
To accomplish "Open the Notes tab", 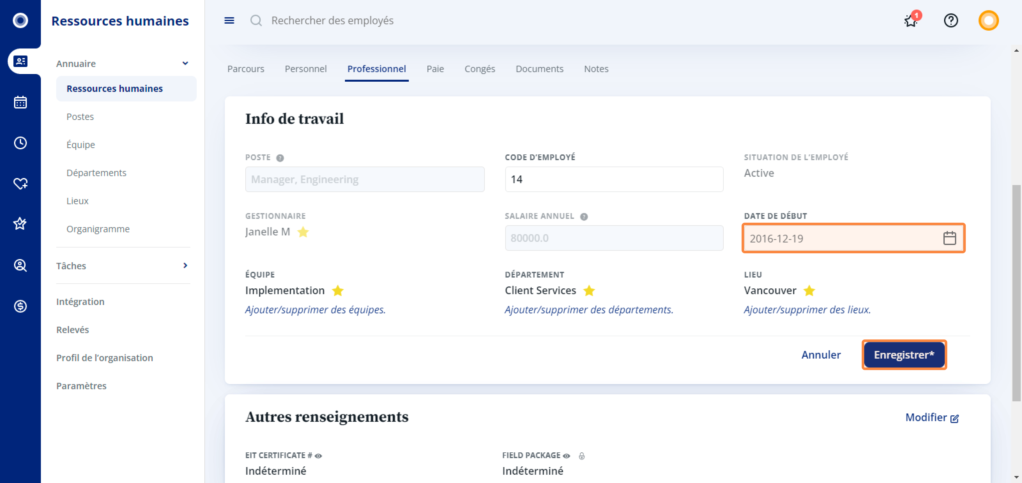I will click(x=596, y=69).
